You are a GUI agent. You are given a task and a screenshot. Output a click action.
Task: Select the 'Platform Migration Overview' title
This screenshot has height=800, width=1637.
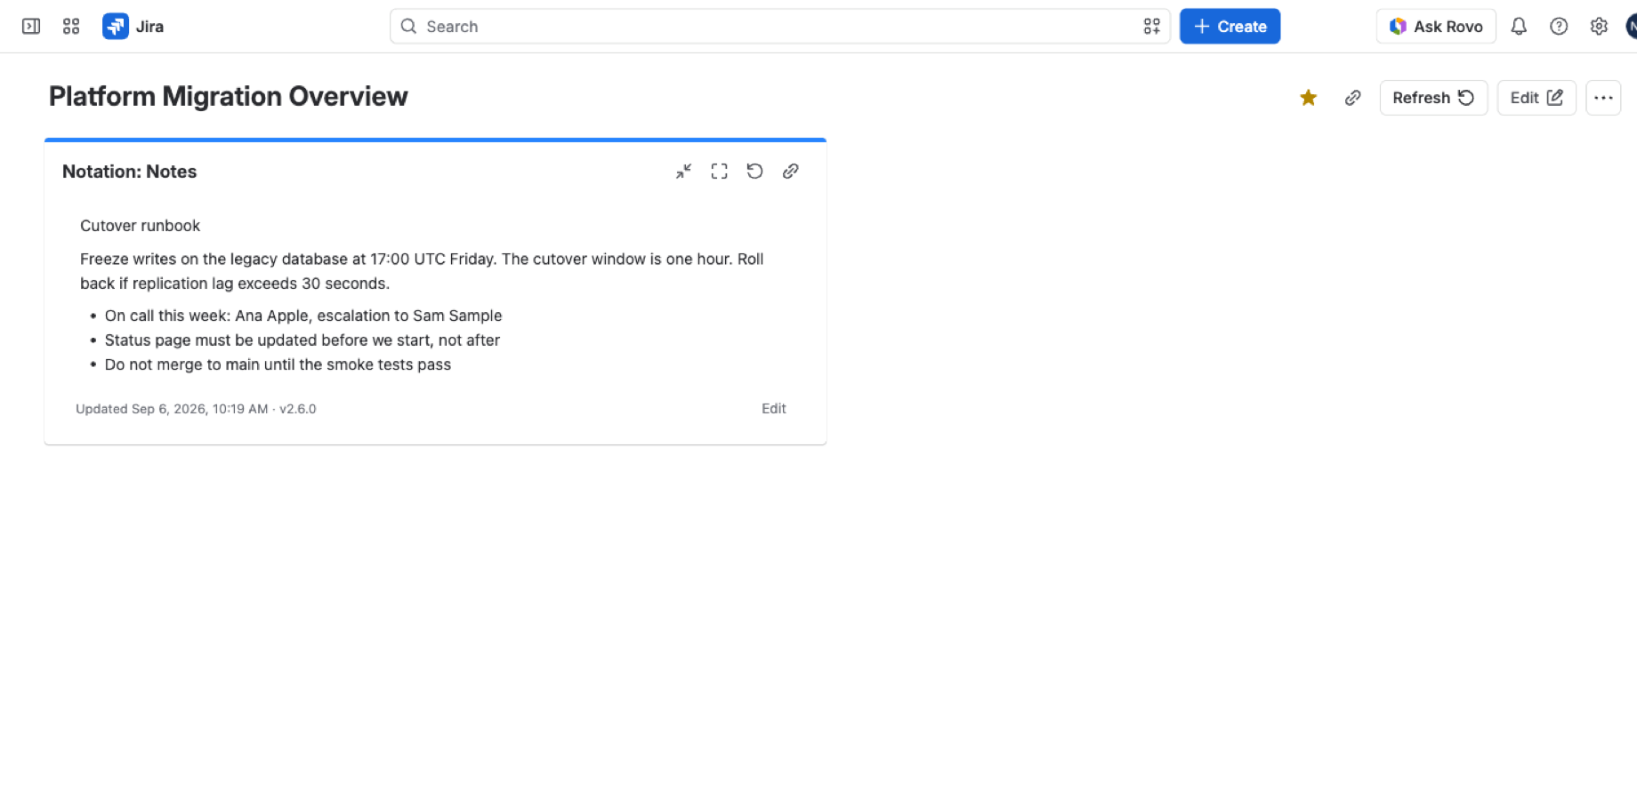(229, 96)
